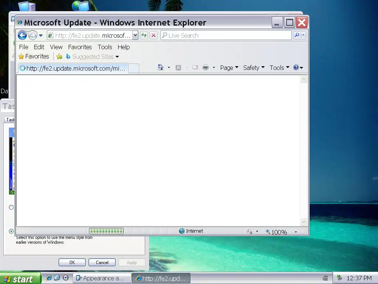Minimize the Internet Explorer window

(277, 23)
